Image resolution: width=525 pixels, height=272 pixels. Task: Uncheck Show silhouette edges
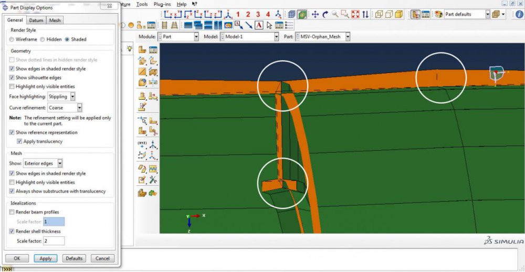point(12,78)
